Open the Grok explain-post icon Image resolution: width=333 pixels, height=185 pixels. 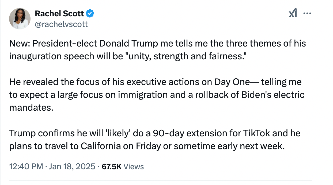click(x=293, y=13)
